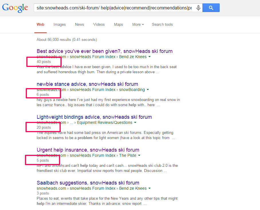Click the 'Equipment Reviews/Questions' breadcrumb text

pos(105,122)
